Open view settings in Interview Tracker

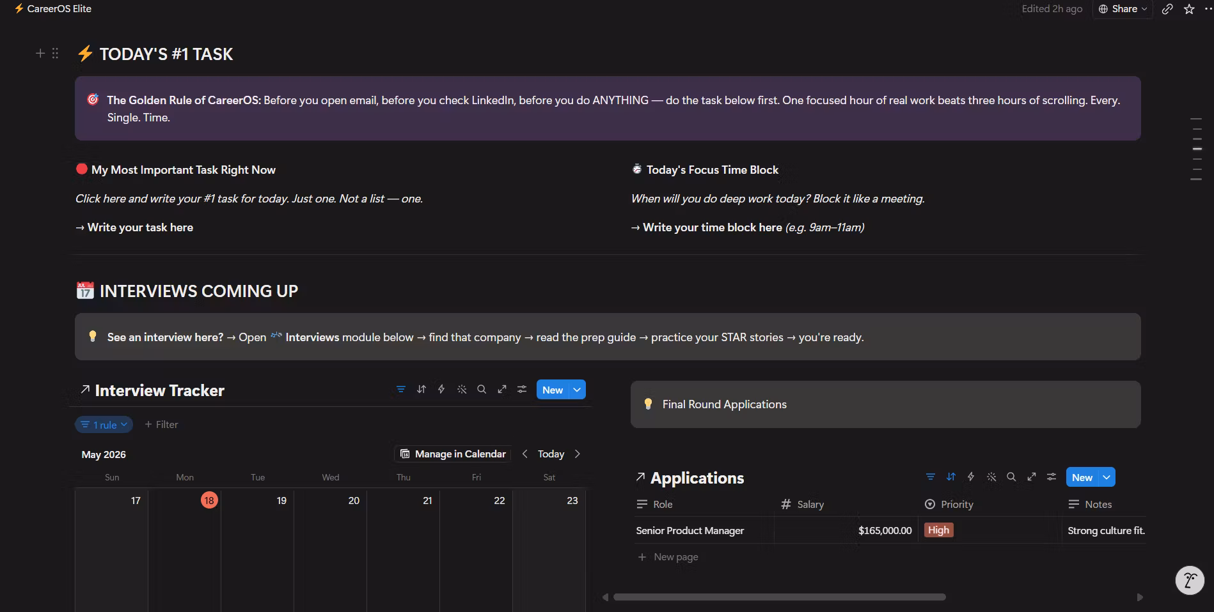click(522, 390)
